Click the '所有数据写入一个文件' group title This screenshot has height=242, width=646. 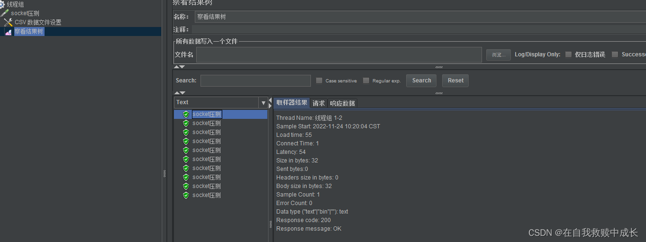[x=207, y=42]
